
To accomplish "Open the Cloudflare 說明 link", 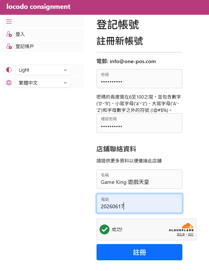I will [x=191, y=234].
